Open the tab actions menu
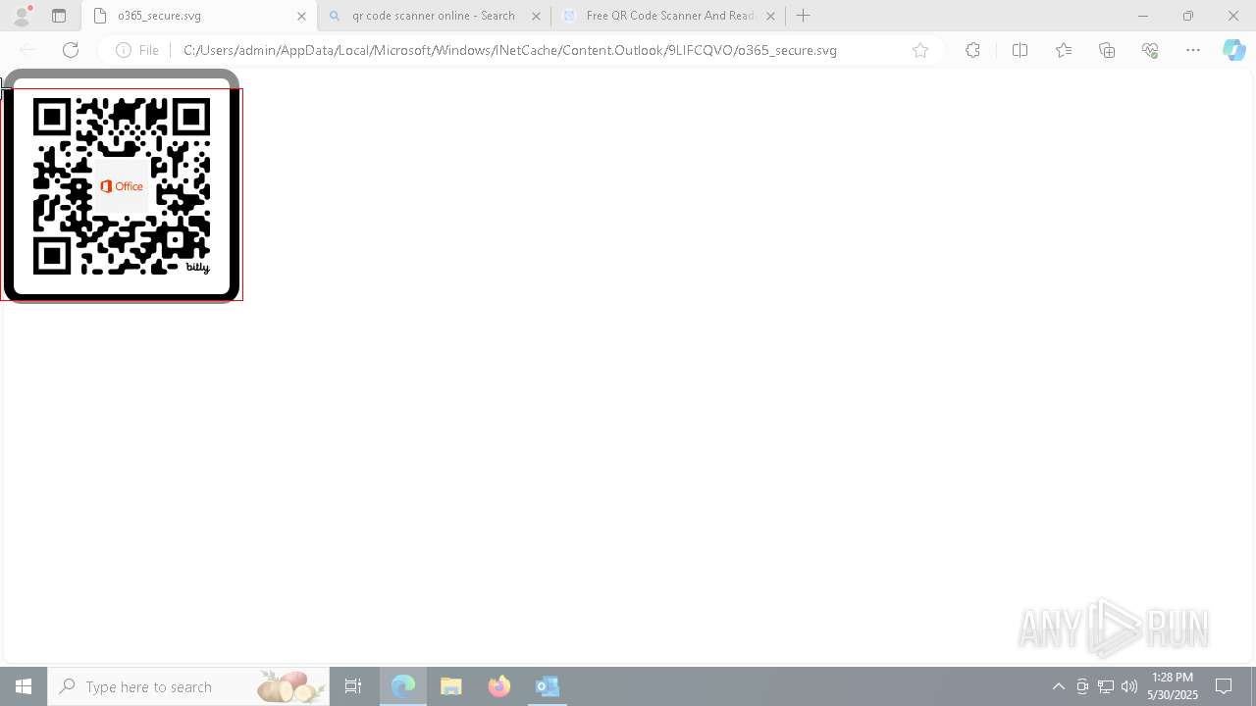 tap(59, 16)
